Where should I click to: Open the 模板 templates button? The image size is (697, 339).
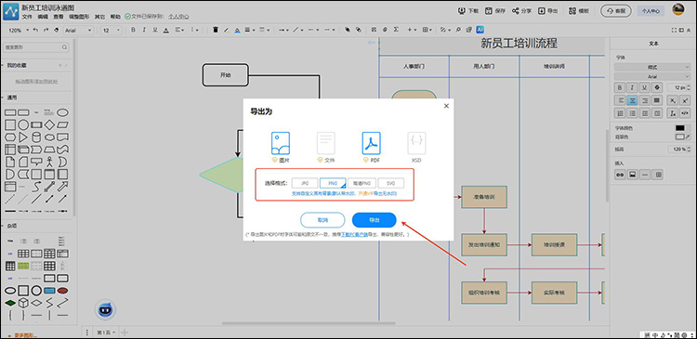579,10
